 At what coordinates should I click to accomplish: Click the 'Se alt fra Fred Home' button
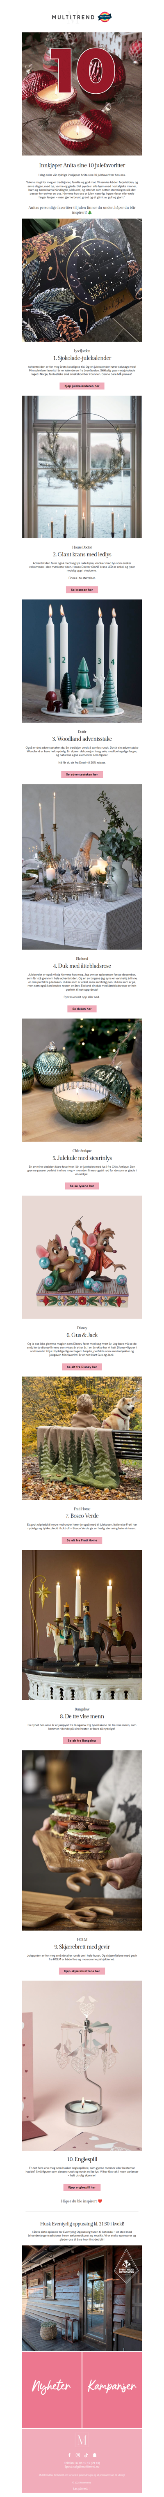[x=82, y=1540]
